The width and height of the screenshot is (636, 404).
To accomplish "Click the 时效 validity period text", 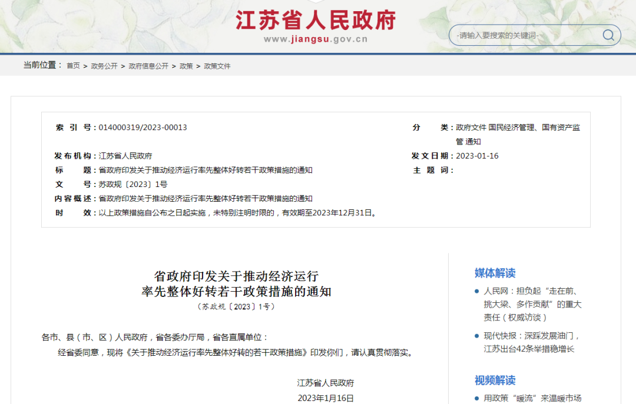I will click(237, 213).
